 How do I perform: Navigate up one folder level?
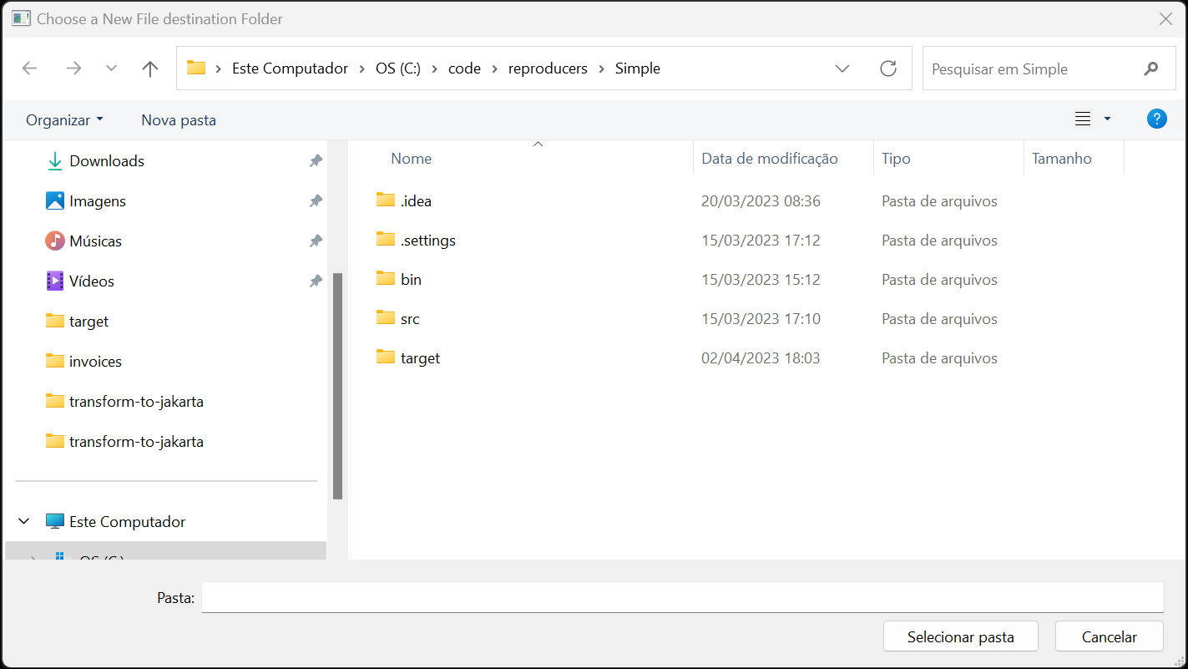tap(149, 68)
